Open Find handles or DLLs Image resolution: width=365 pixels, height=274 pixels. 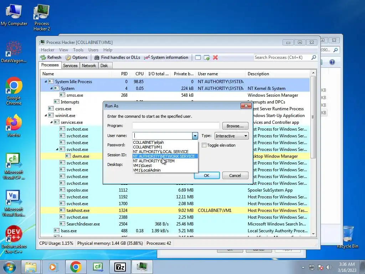[117, 57]
